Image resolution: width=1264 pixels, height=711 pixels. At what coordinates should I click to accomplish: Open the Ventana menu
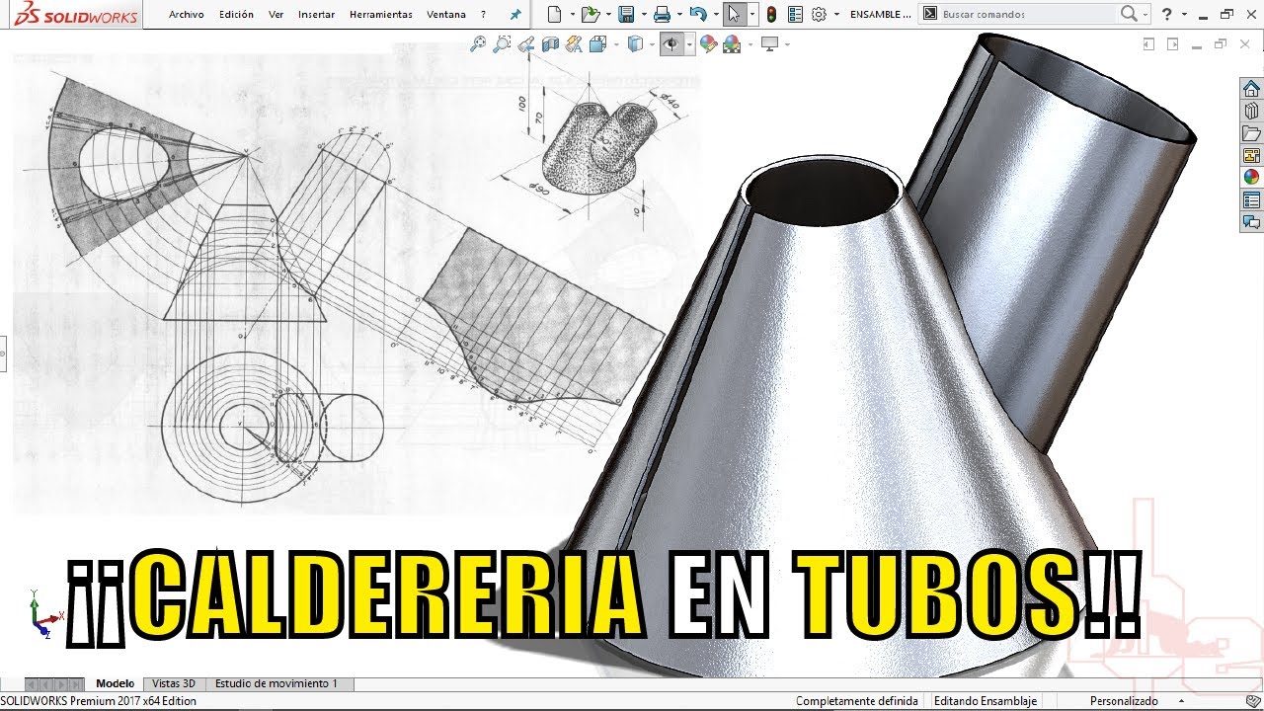click(446, 15)
